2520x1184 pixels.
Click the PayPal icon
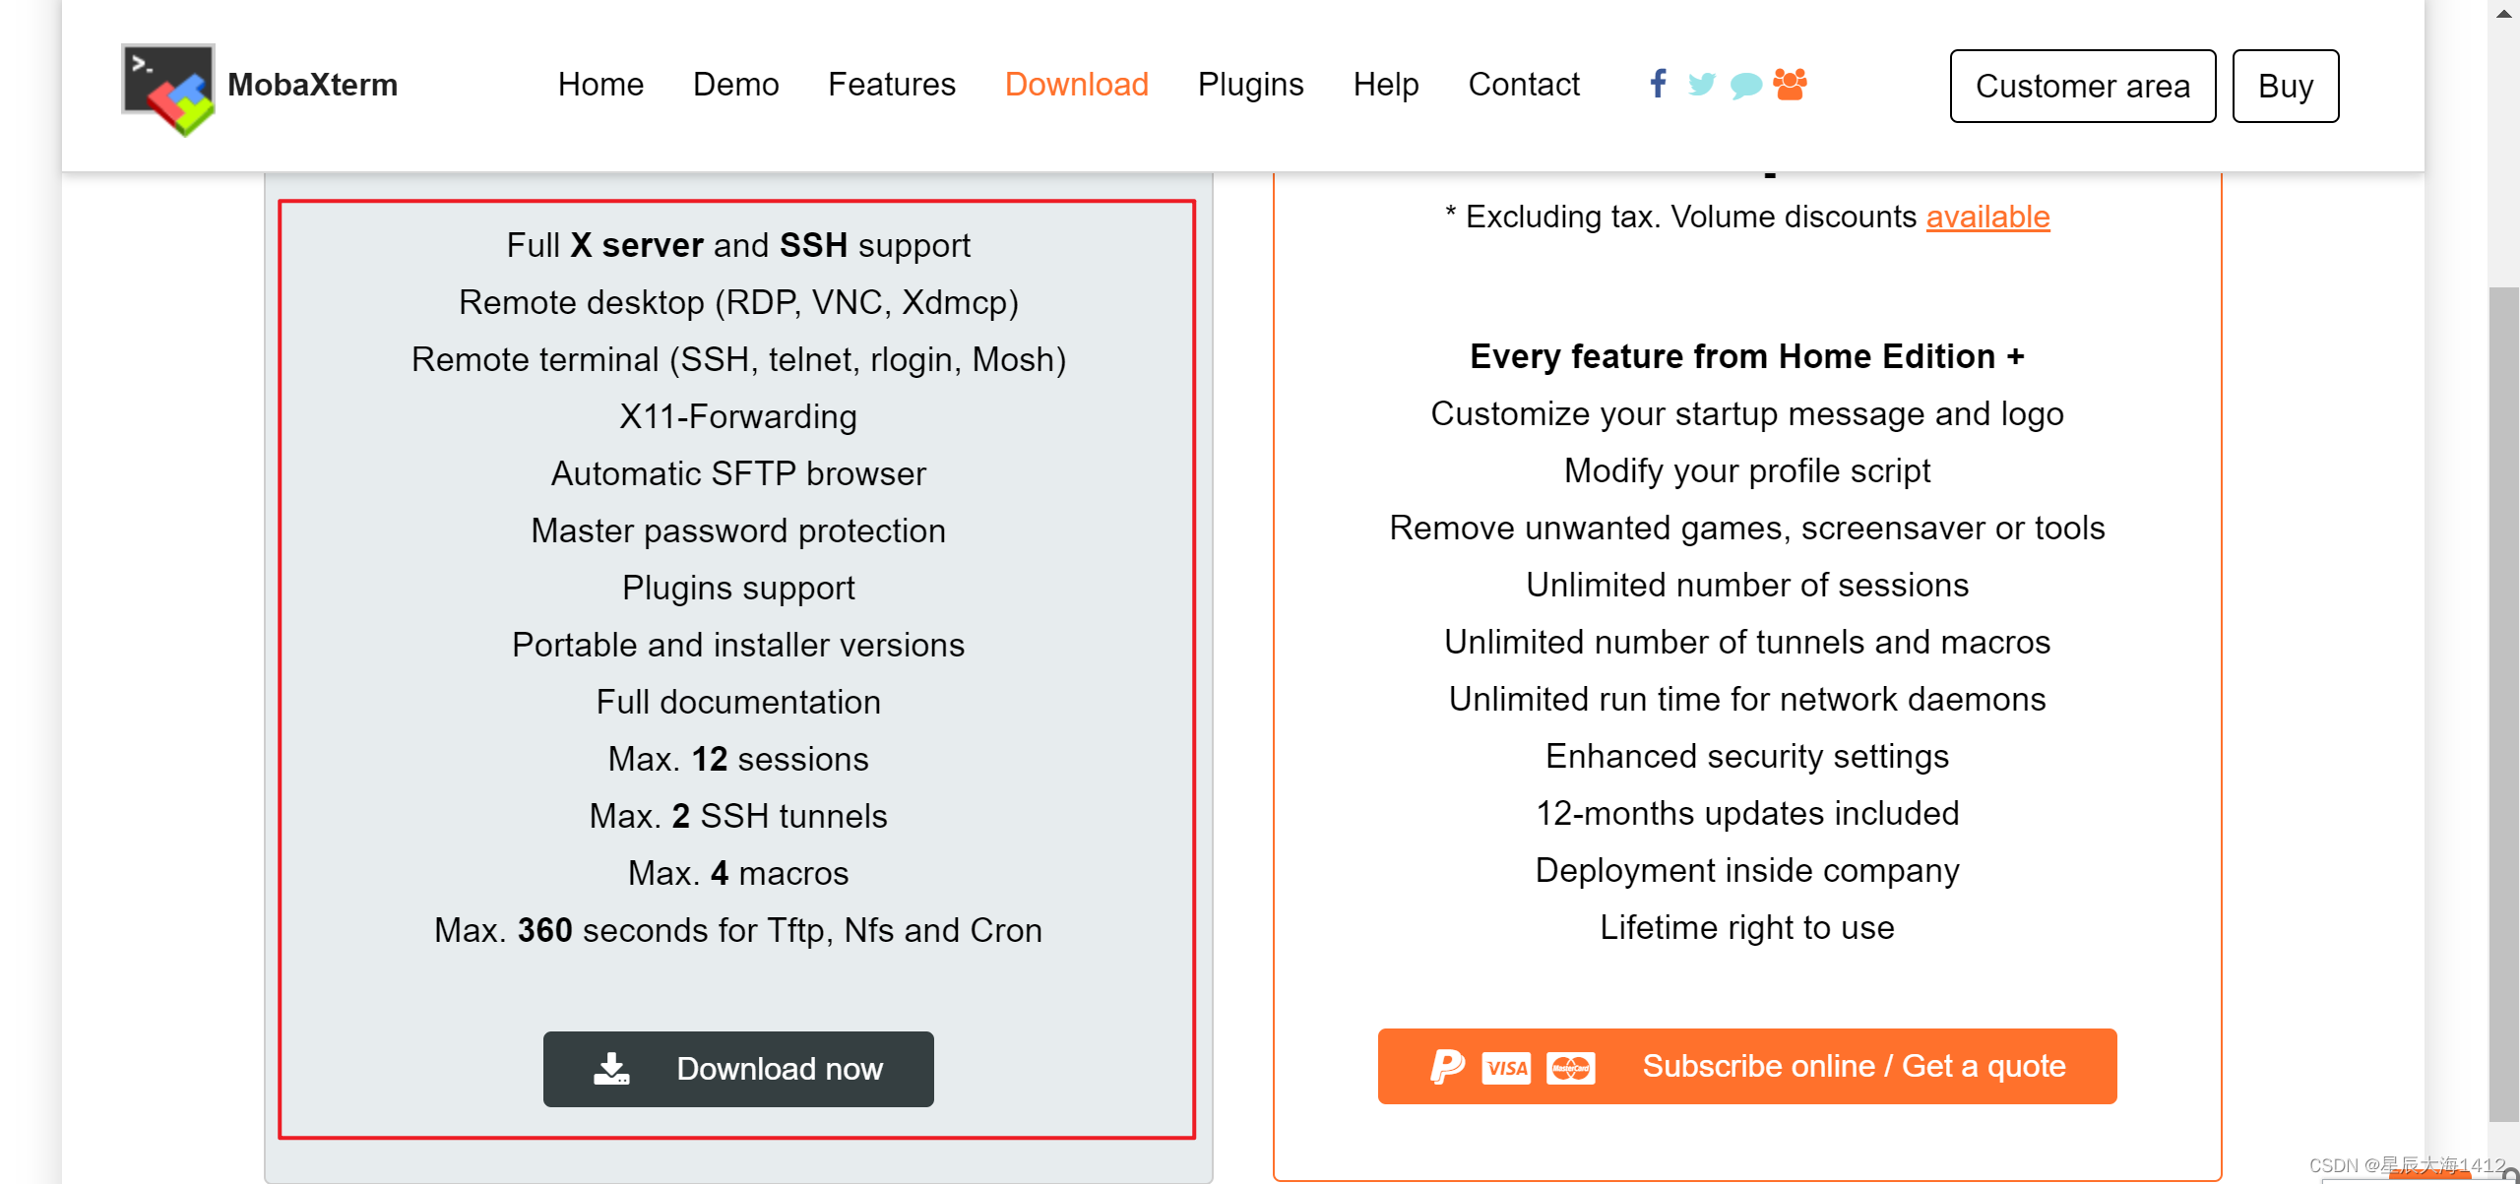pyautogui.click(x=1447, y=1067)
